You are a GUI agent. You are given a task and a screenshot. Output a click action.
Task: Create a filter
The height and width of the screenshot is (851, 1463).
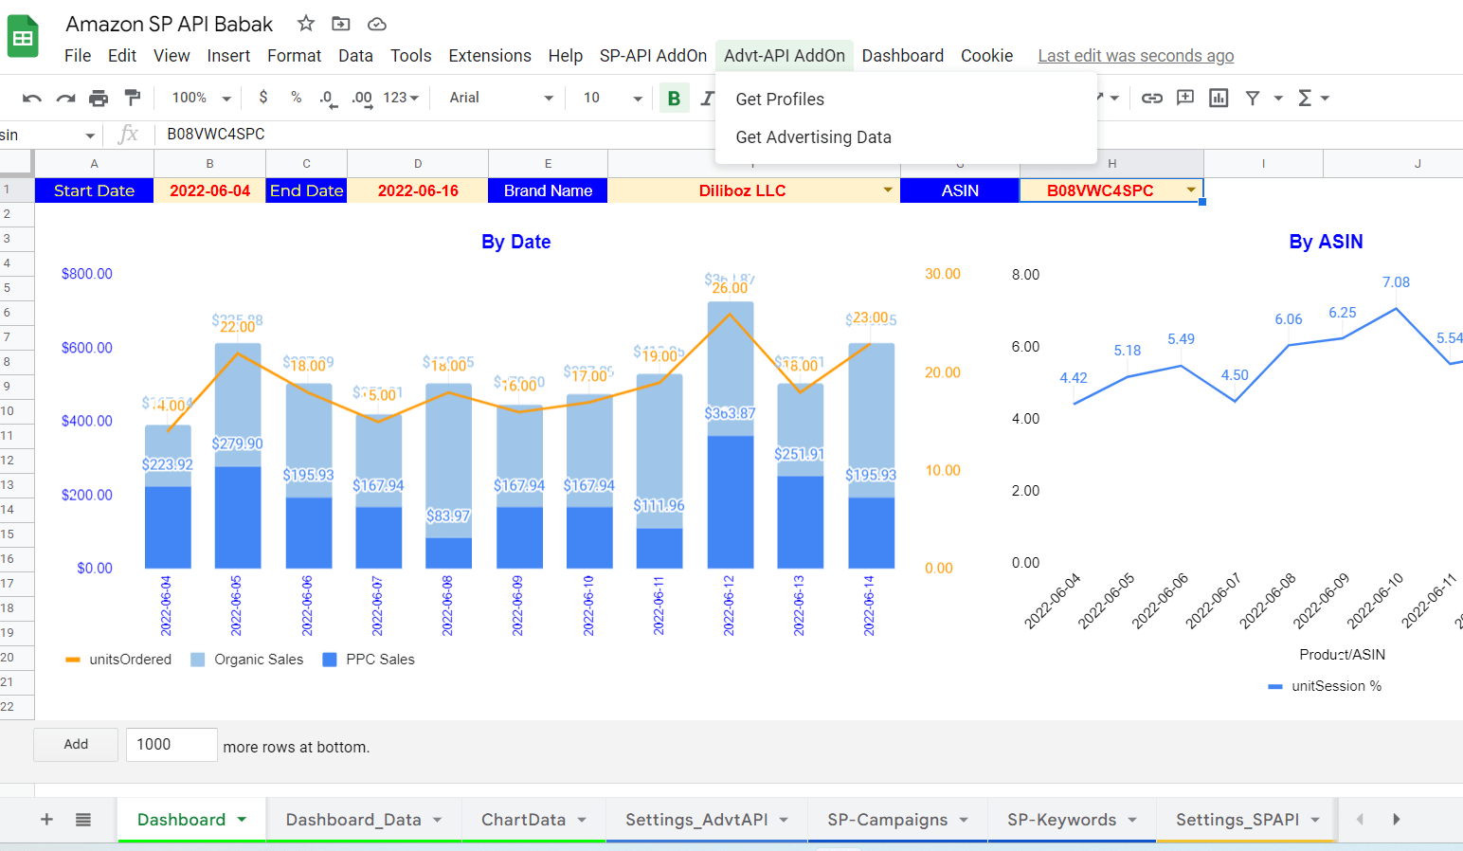point(1252,98)
